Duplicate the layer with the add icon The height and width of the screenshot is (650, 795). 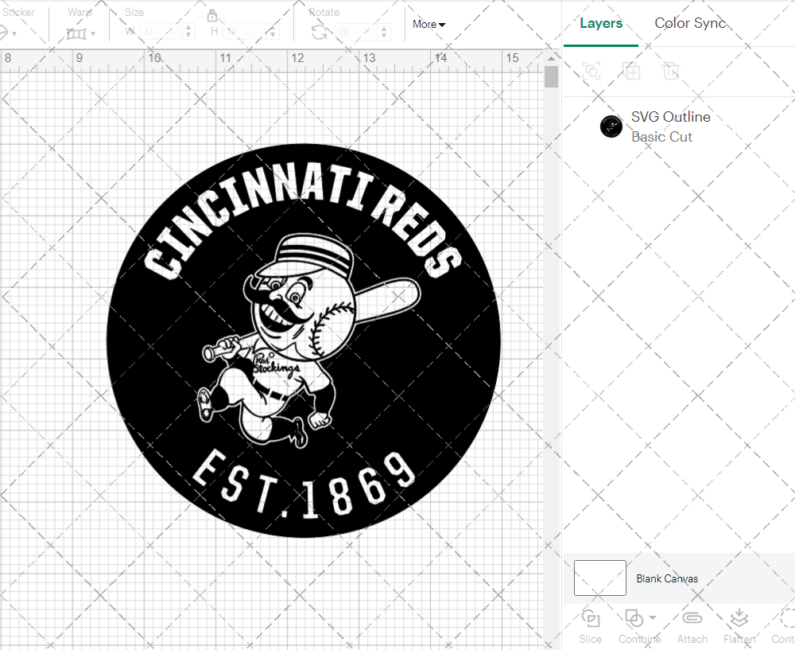point(632,71)
